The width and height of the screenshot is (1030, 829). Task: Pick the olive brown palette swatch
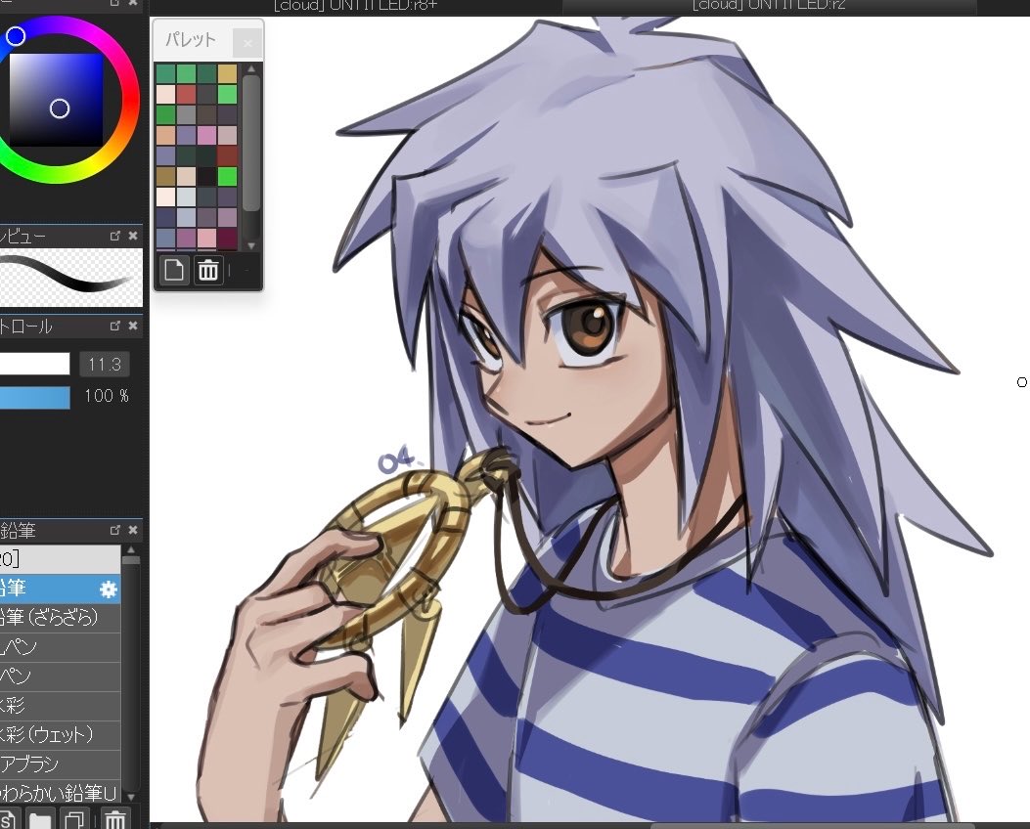pos(166,176)
